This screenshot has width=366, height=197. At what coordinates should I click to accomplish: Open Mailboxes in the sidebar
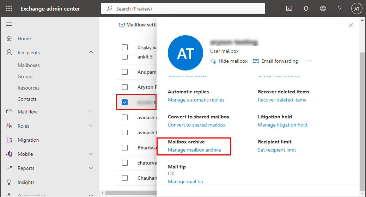point(29,65)
